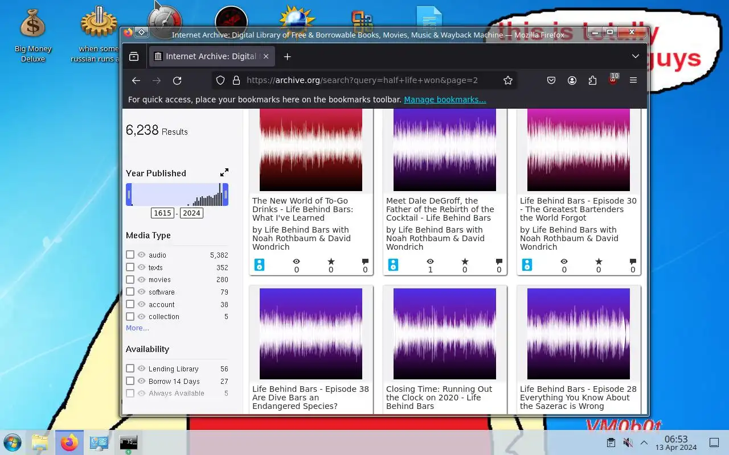Click audio icon on Episode 30 card

[x=527, y=264]
